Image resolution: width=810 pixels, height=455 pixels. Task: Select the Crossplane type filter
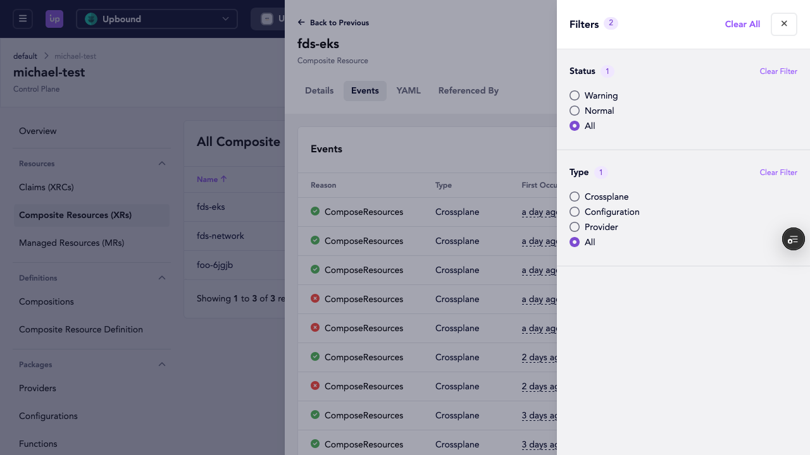click(575, 197)
